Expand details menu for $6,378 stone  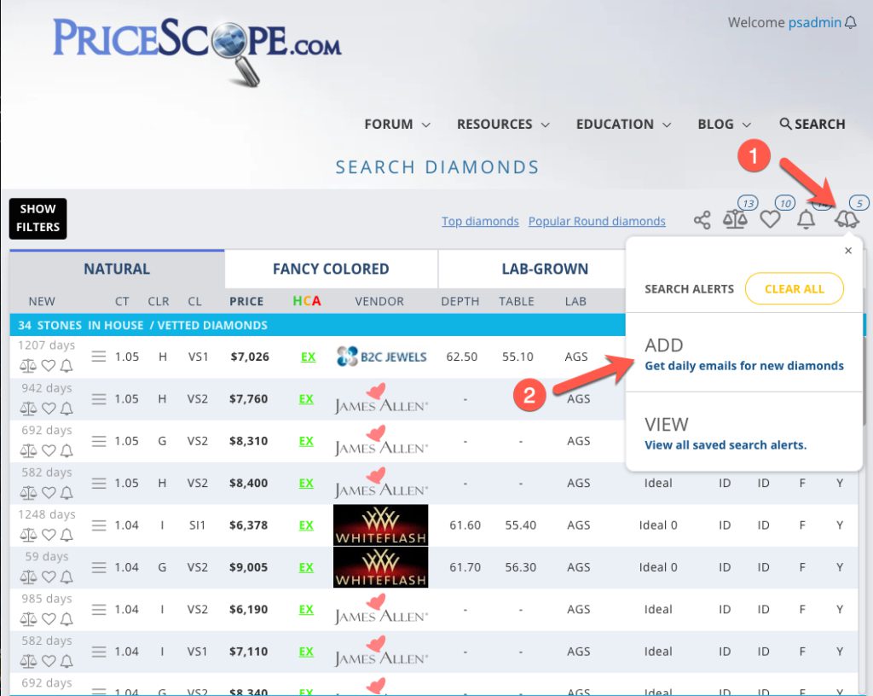[99, 525]
